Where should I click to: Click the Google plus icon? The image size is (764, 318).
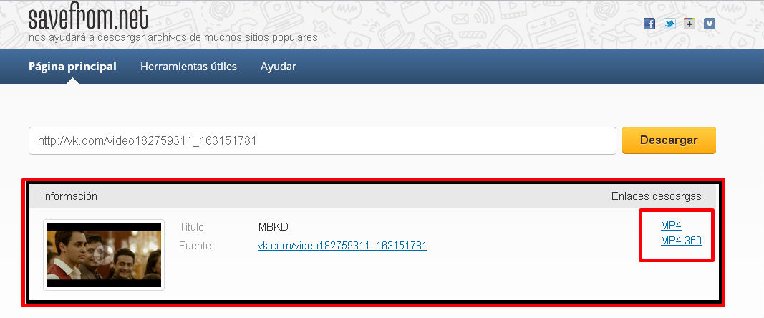(x=690, y=24)
